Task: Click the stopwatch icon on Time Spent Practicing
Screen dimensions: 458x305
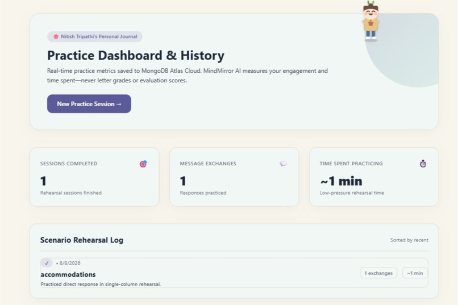Action: click(x=423, y=164)
